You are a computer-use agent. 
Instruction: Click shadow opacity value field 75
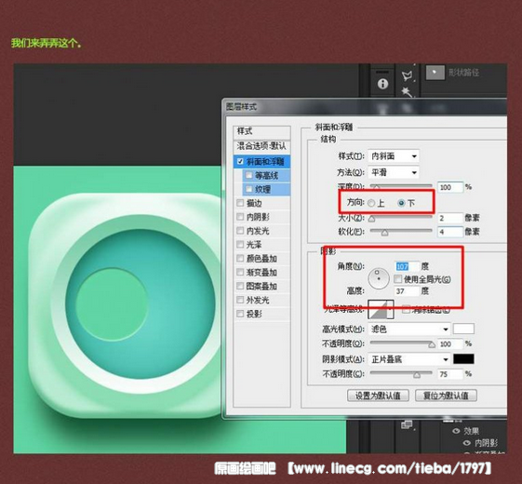[450, 374]
